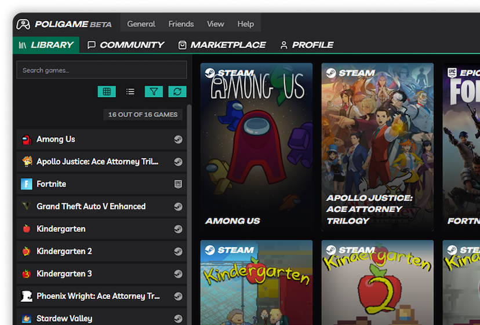
Task: Click the Phoenix Wright list icon
Action: 27,296
